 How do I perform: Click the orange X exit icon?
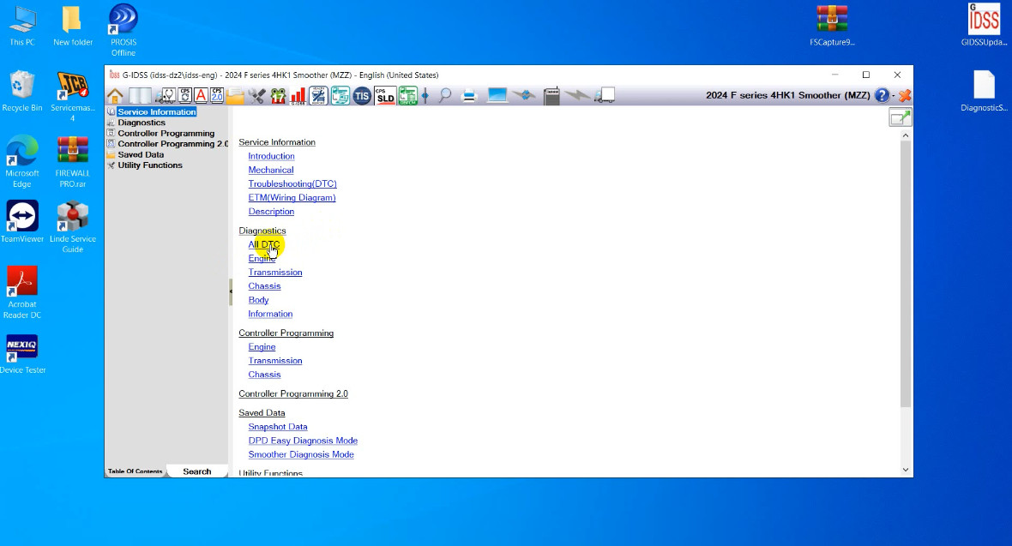[x=905, y=95]
